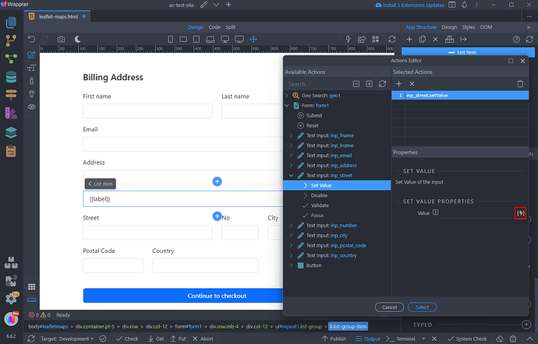Collapse all available actions
Viewport: 538px width, 344px height.
tap(356, 84)
